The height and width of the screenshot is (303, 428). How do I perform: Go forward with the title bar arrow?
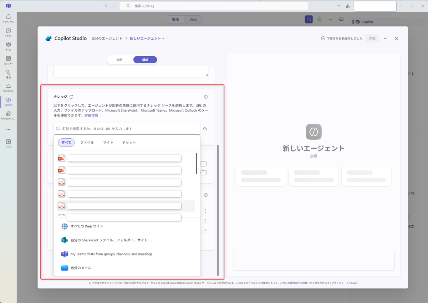pos(114,6)
